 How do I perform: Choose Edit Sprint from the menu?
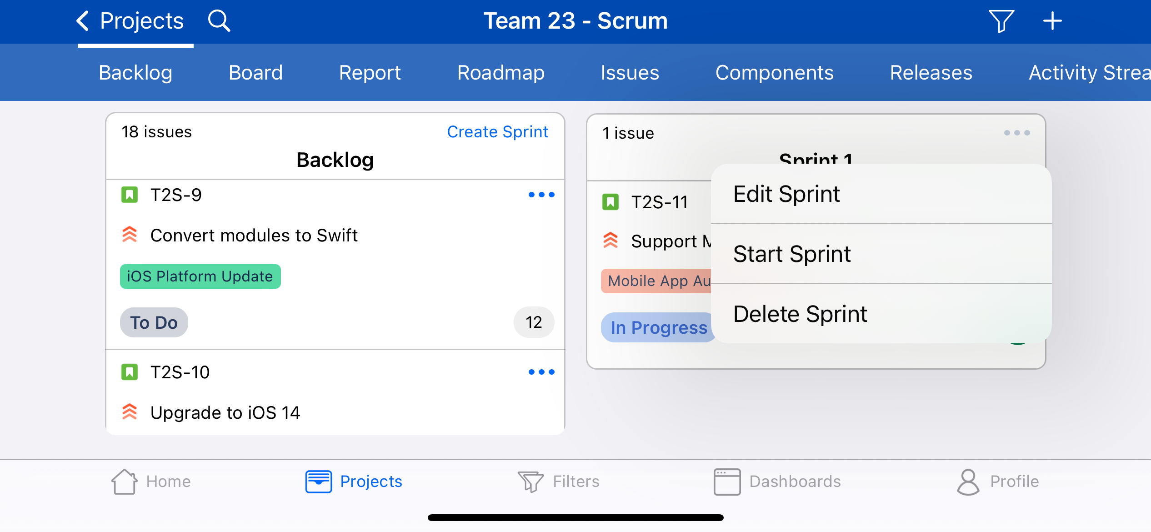point(786,194)
